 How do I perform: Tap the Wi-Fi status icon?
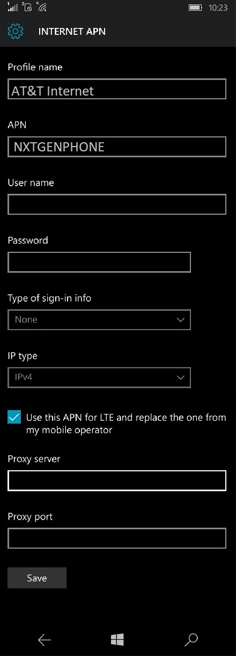click(42, 8)
